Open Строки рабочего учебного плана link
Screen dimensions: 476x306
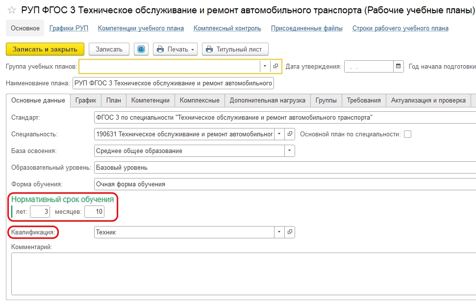[401, 28]
